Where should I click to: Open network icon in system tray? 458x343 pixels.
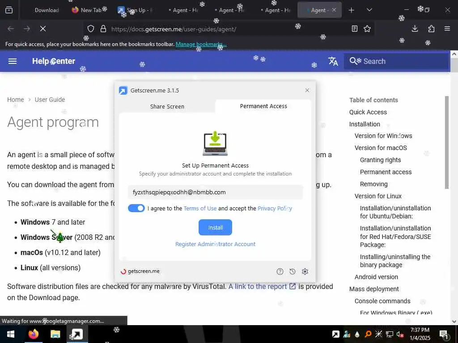tap(390, 334)
